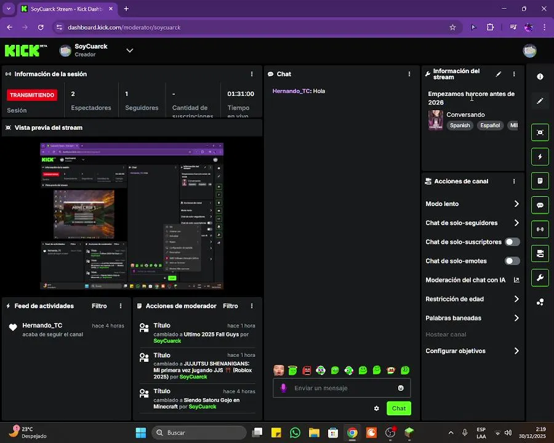
Task: Click Hernando_TC in activity feed
Action: pos(42,325)
